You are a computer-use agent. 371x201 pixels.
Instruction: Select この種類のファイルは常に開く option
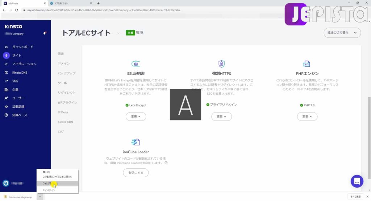click(x=58, y=177)
